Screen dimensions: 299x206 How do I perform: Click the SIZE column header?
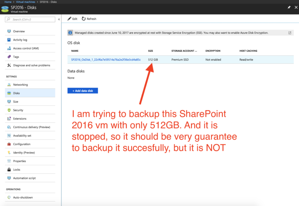point(150,51)
